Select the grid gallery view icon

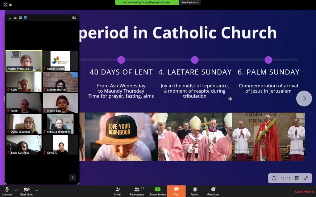click(26, 18)
